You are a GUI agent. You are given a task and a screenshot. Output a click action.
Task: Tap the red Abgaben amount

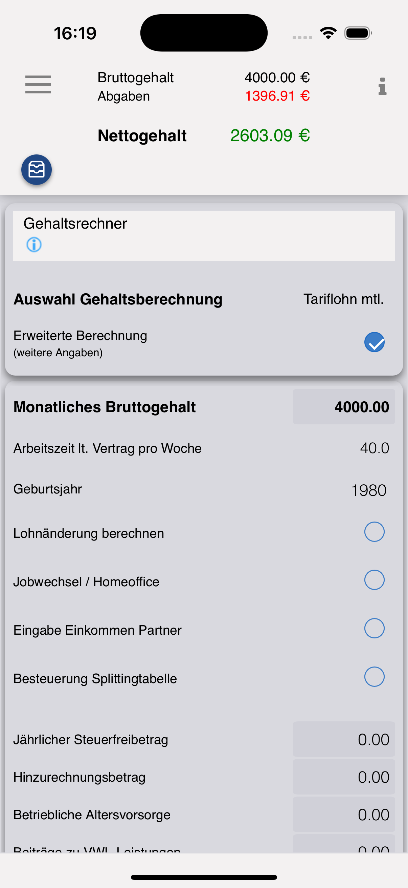point(277,96)
